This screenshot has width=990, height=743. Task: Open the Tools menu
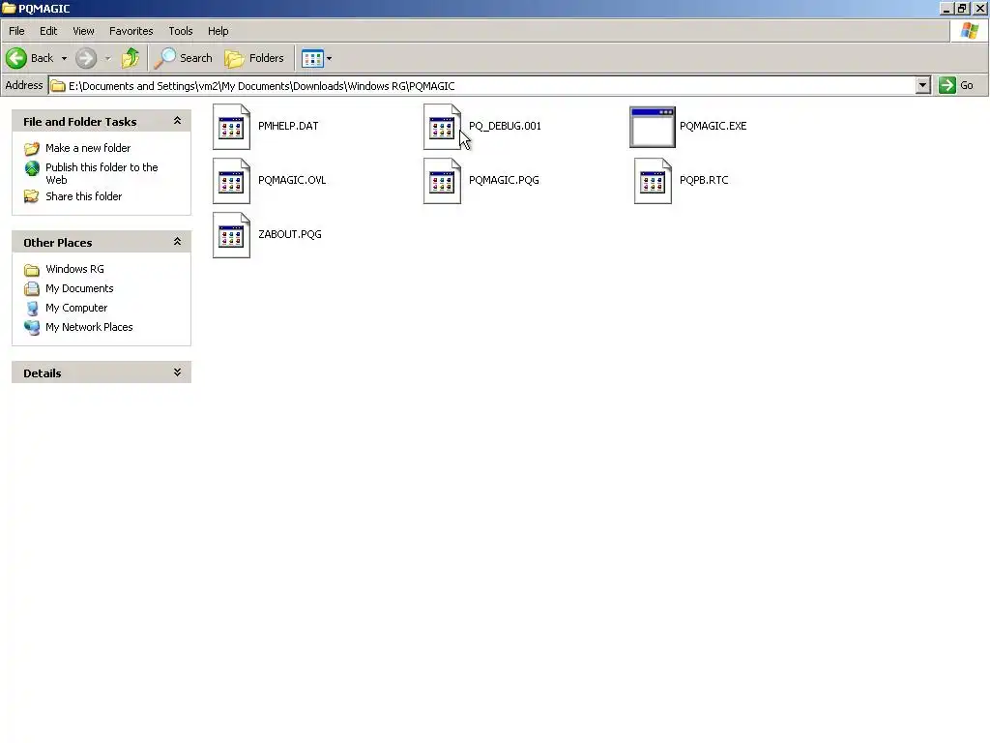tap(181, 31)
